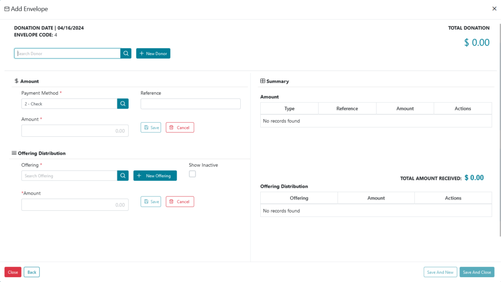Click inside the Reference input field
Viewport: 501px width, 282px height.
click(x=190, y=104)
